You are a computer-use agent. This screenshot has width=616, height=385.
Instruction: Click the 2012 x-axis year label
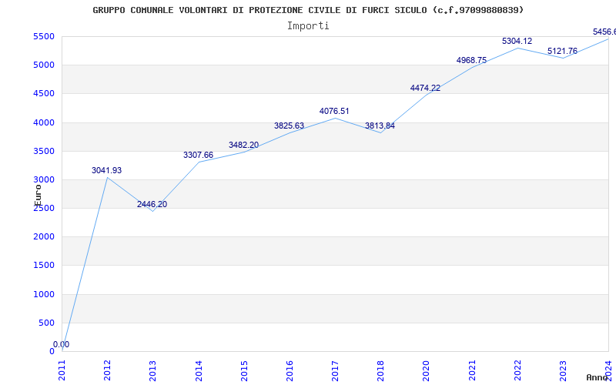[x=107, y=370]
